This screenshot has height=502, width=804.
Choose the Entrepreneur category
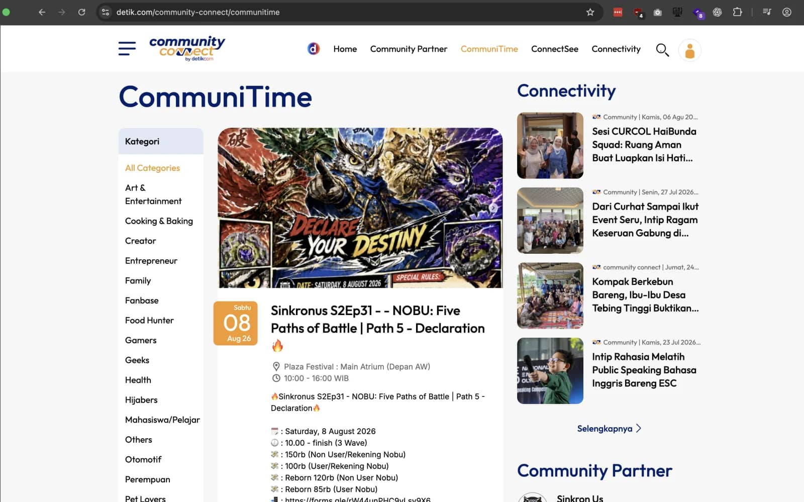151,261
